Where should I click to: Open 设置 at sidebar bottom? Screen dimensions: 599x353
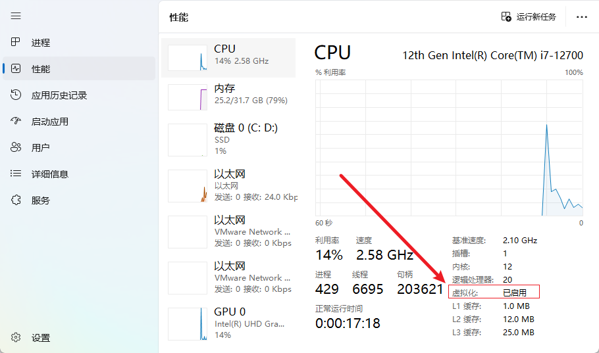click(x=79, y=338)
